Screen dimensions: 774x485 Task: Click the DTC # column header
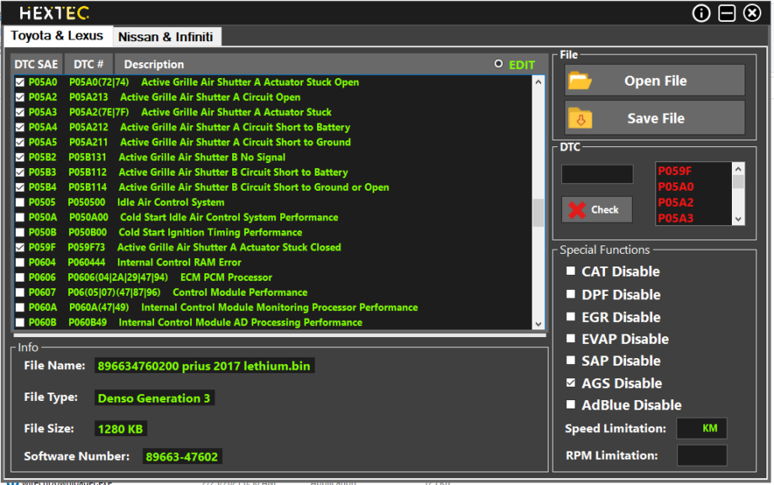pyautogui.click(x=89, y=65)
